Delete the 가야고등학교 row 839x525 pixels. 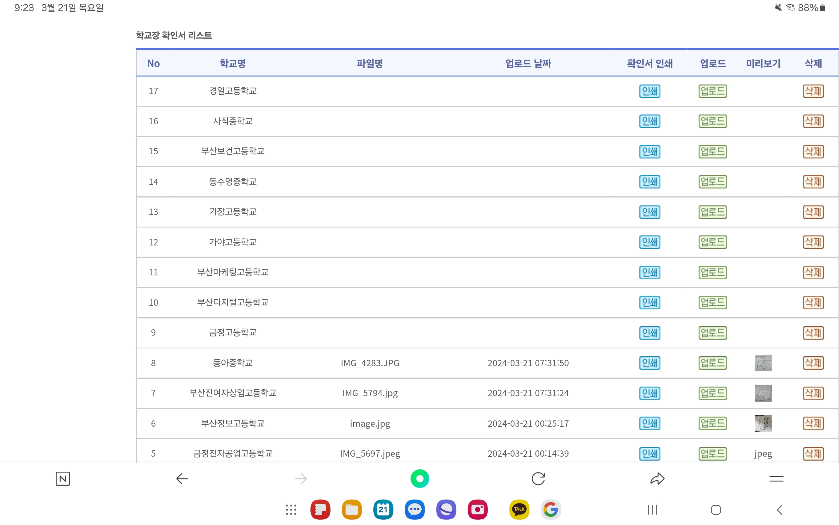[x=813, y=242]
